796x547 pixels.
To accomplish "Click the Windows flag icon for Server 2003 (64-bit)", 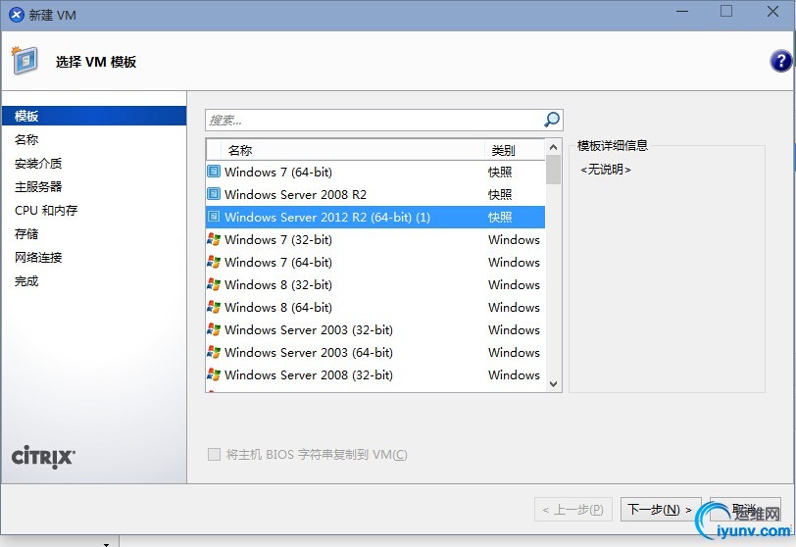I will (x=214, y=352).
